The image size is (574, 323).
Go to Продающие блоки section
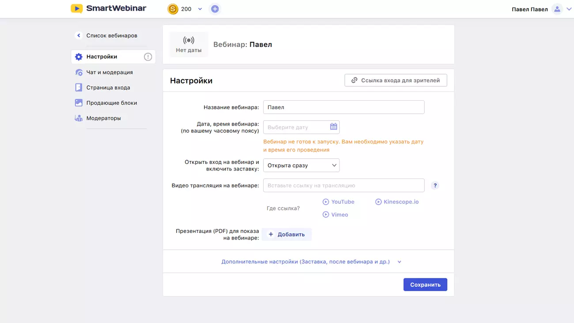111,103
